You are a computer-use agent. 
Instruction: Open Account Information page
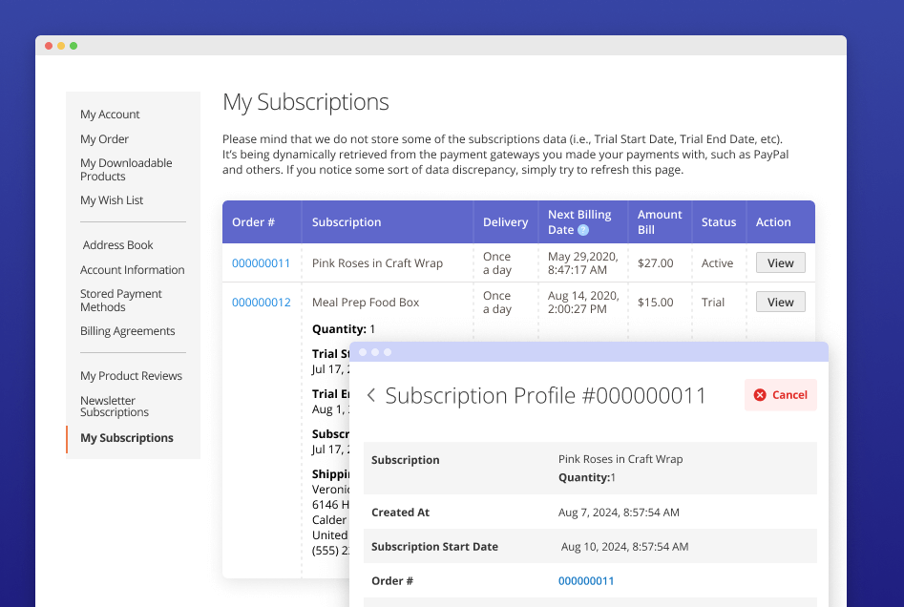[132, 270]
